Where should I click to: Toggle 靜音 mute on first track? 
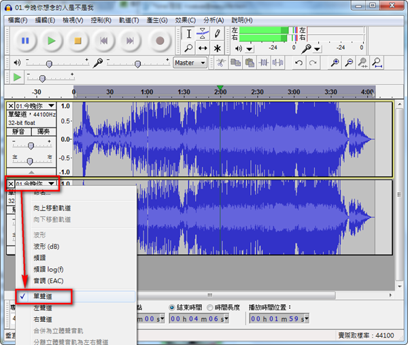[x=18, y=131]
